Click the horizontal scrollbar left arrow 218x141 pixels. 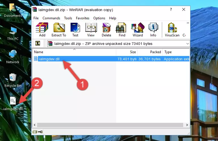pyautogui.click(x=35, y=125)
